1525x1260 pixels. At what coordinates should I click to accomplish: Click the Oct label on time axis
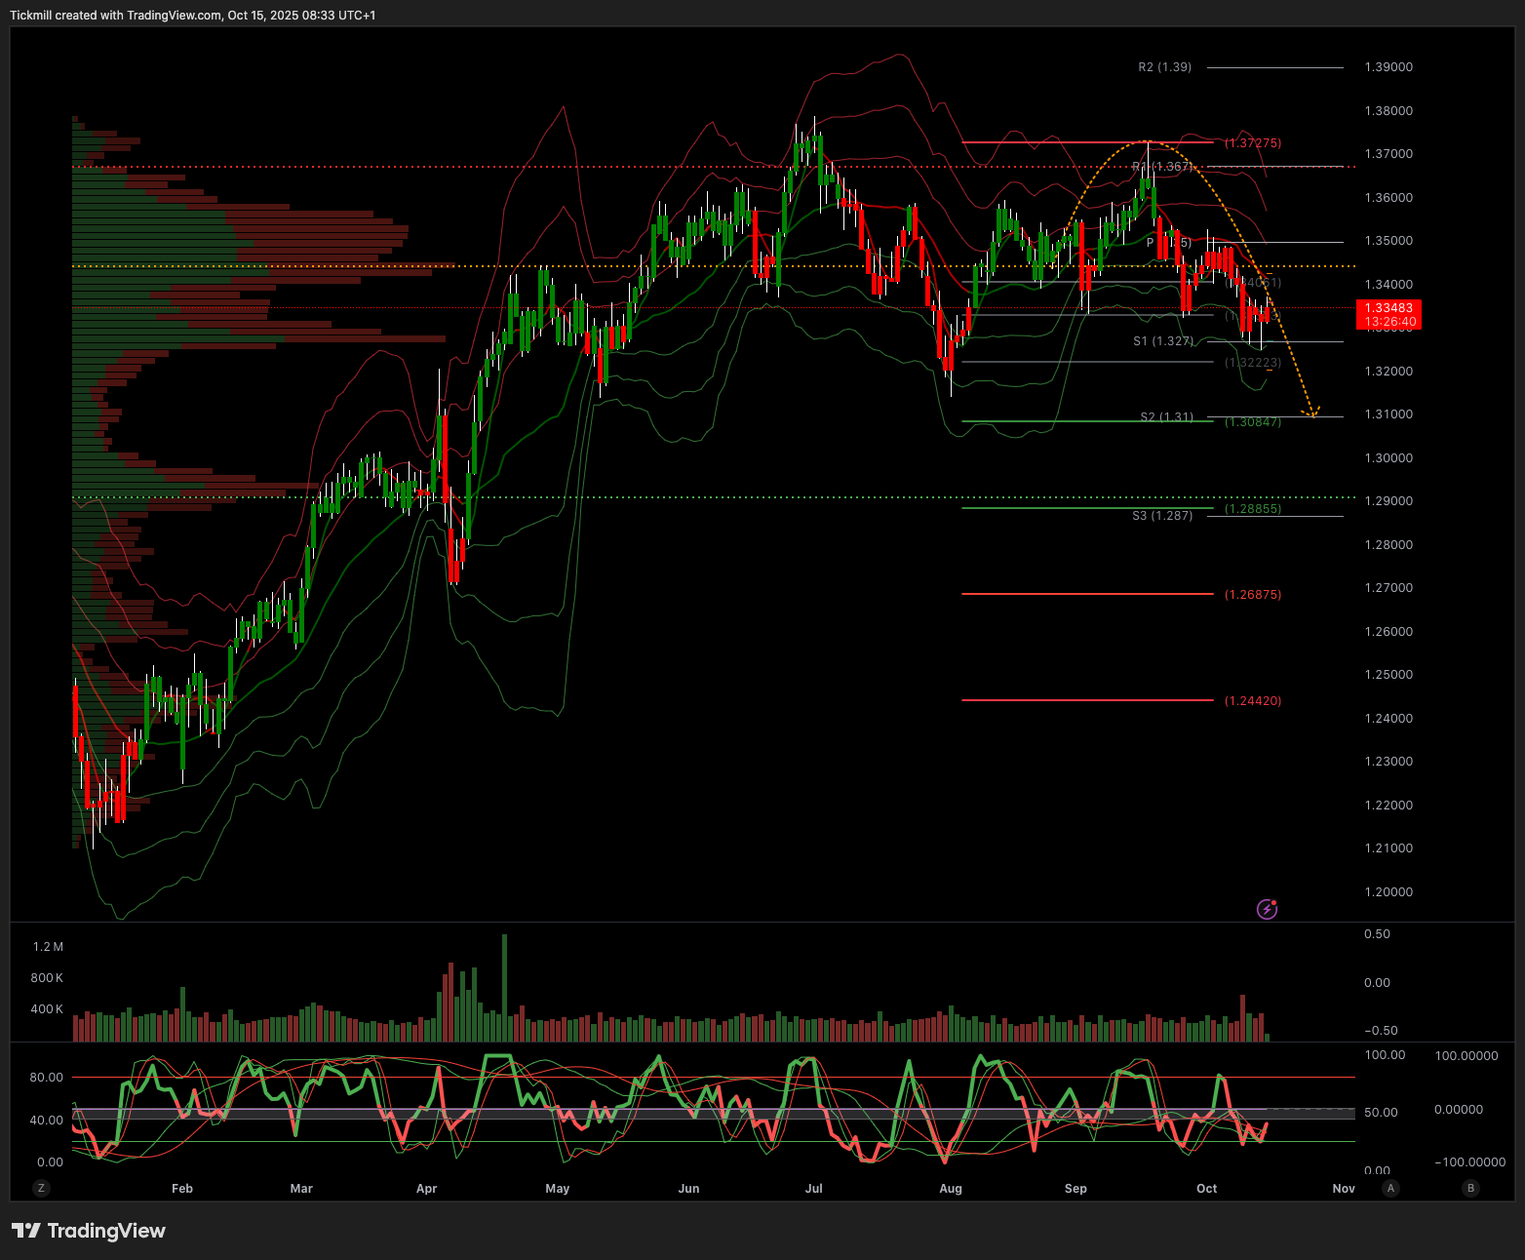[x=1206, y=1188]
